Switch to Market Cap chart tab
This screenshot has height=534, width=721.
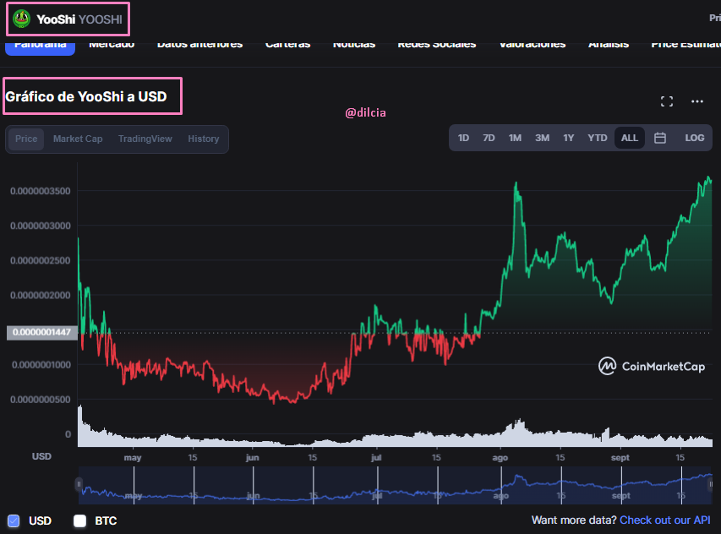(x=78, y=139)
